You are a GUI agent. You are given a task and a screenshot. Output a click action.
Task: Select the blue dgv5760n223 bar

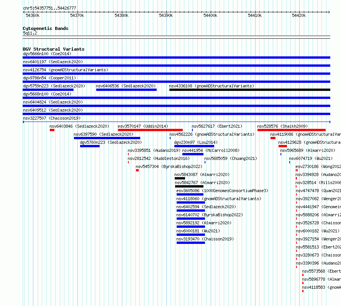coord(90,146)
